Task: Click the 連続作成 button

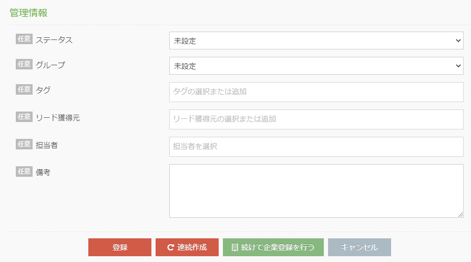Action: tap(187, 247)
